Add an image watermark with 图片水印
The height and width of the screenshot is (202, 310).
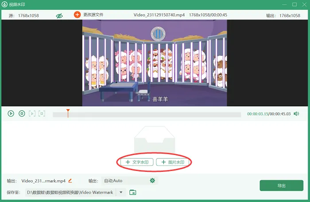pos(173,162)
